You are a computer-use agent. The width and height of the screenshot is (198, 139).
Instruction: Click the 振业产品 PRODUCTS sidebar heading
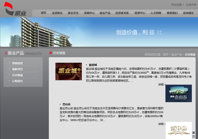point(23,53)
